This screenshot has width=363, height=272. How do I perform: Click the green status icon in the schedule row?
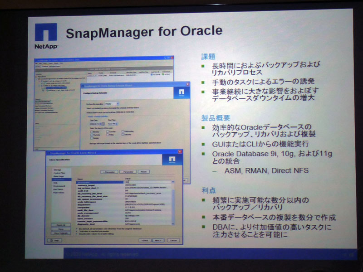point(163,74)
